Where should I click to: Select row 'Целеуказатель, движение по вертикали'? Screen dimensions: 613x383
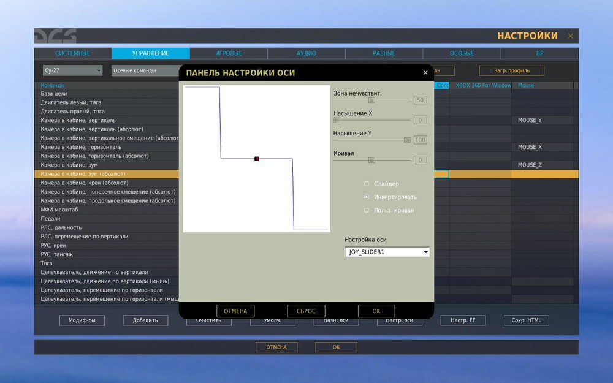point(106,273)
